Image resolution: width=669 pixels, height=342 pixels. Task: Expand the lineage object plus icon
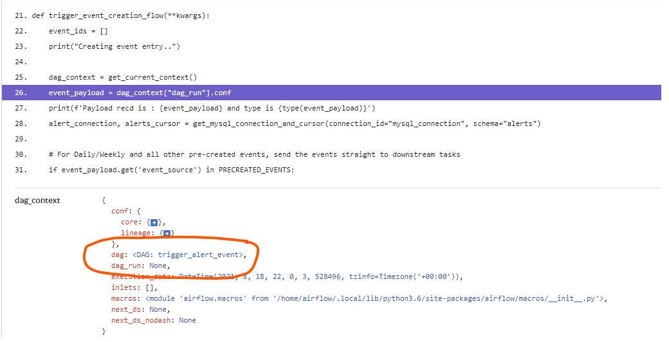click(167, 233)
